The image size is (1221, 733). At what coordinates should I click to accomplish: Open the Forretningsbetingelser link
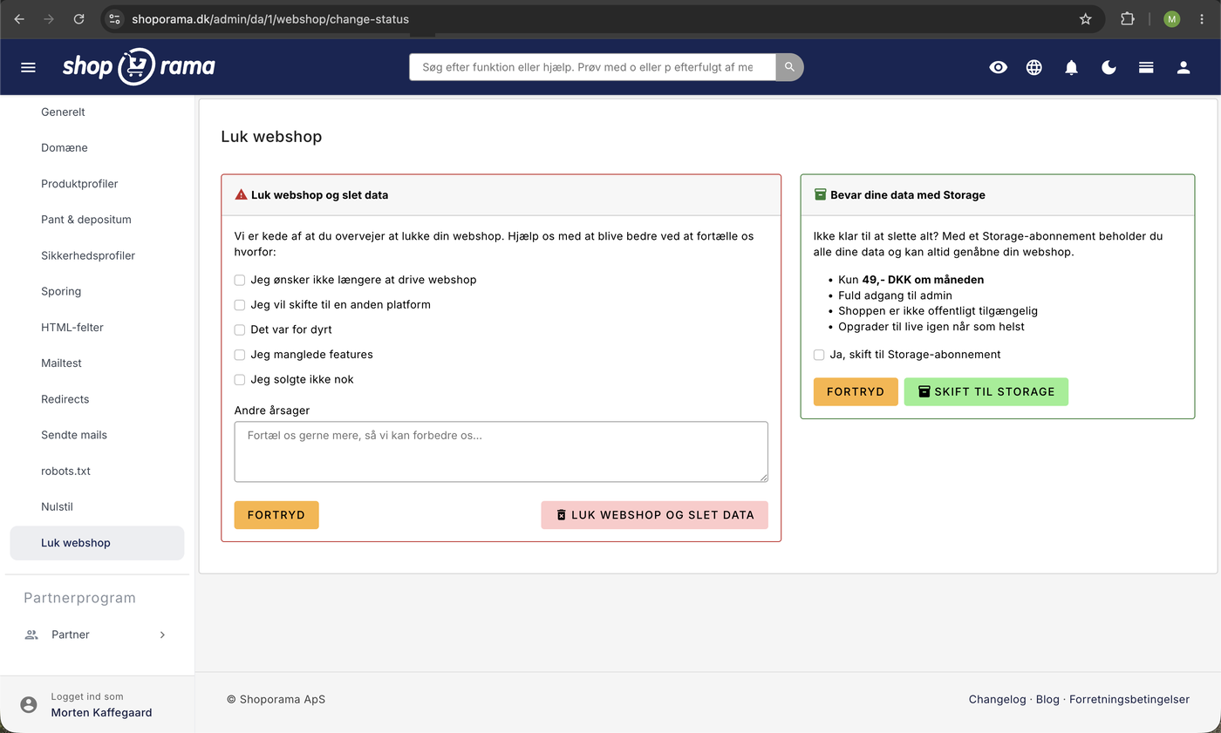pyautogui.click(x=1129, y=699)
